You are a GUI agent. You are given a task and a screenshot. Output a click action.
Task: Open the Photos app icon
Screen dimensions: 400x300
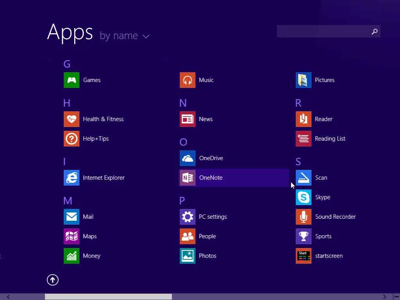[x=187, y=256]
